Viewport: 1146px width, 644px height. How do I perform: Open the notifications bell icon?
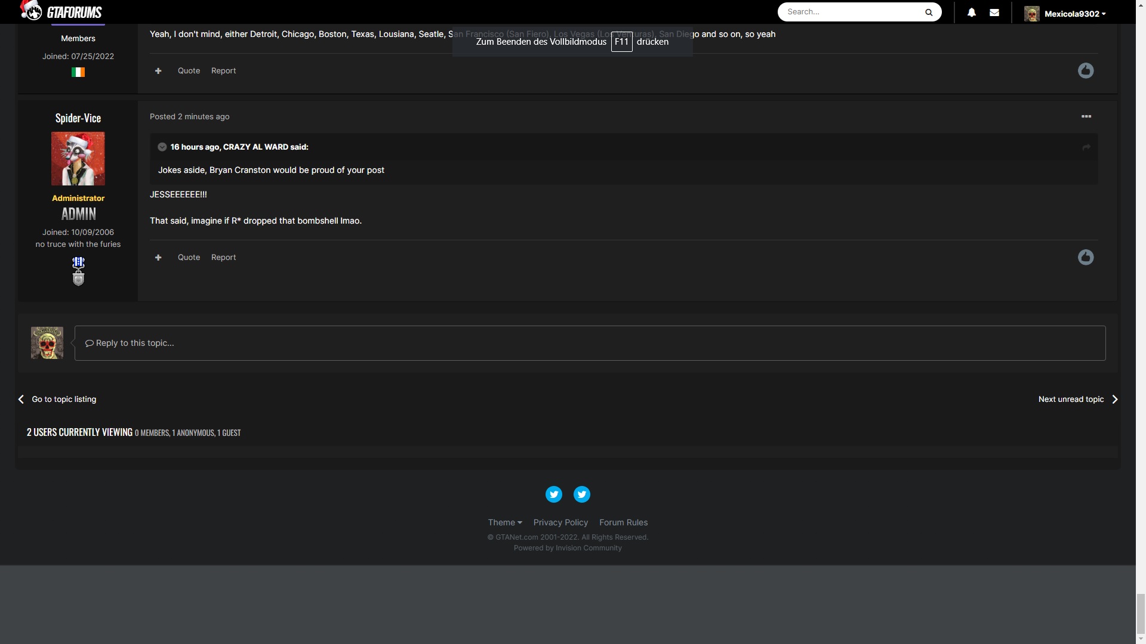[972, 13]
